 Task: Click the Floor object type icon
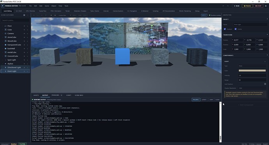(x=5, y=26)
